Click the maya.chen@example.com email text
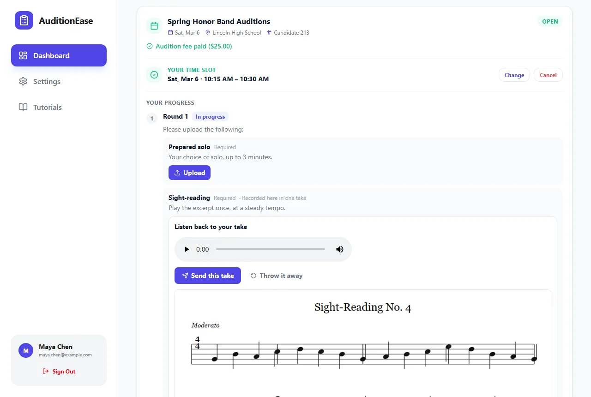591x397 pixels. coord(65,355)
